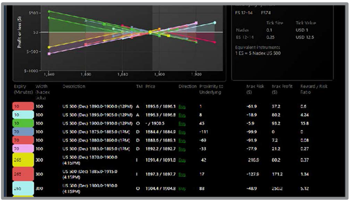Select the red 10-minute expiry swatch
Screen dimensions: 352x202
click(23, 106)
